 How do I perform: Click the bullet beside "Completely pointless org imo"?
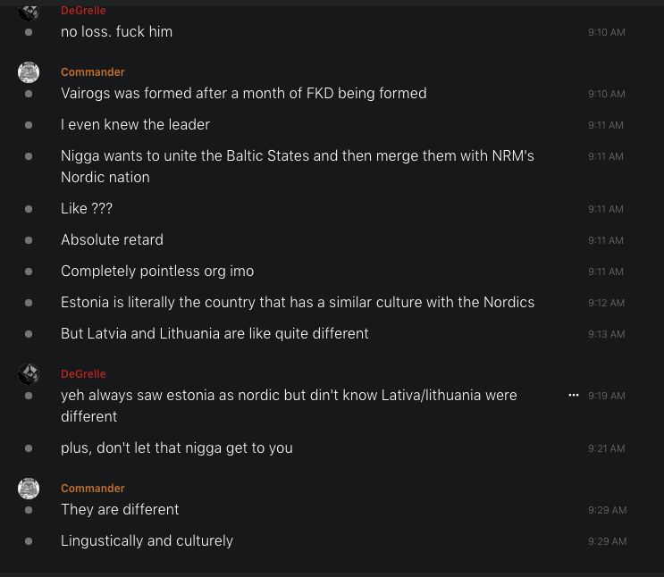click(29, 272)
